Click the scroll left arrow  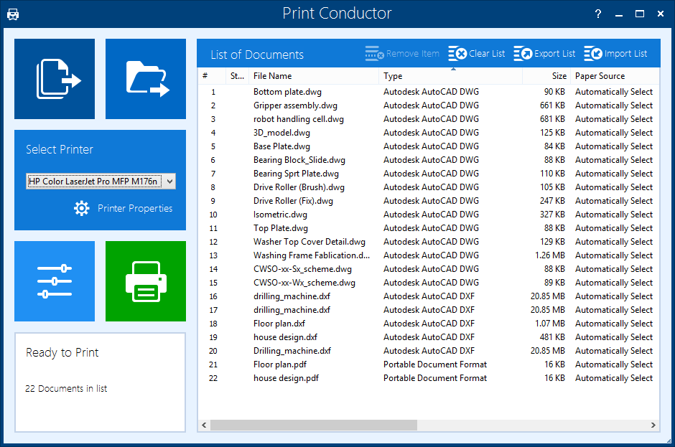click(204, 425)
